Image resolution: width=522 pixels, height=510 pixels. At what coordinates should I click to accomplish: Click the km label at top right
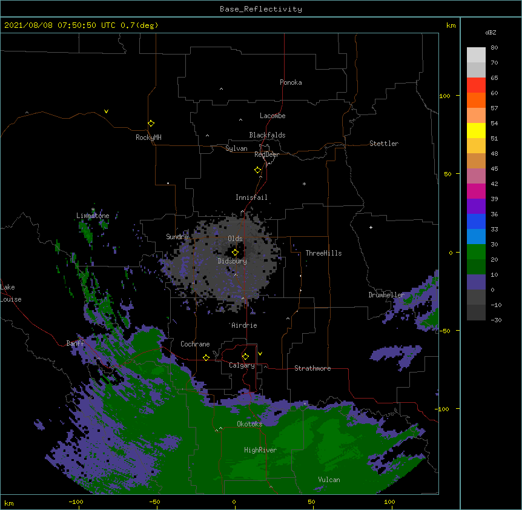(451, 25)
